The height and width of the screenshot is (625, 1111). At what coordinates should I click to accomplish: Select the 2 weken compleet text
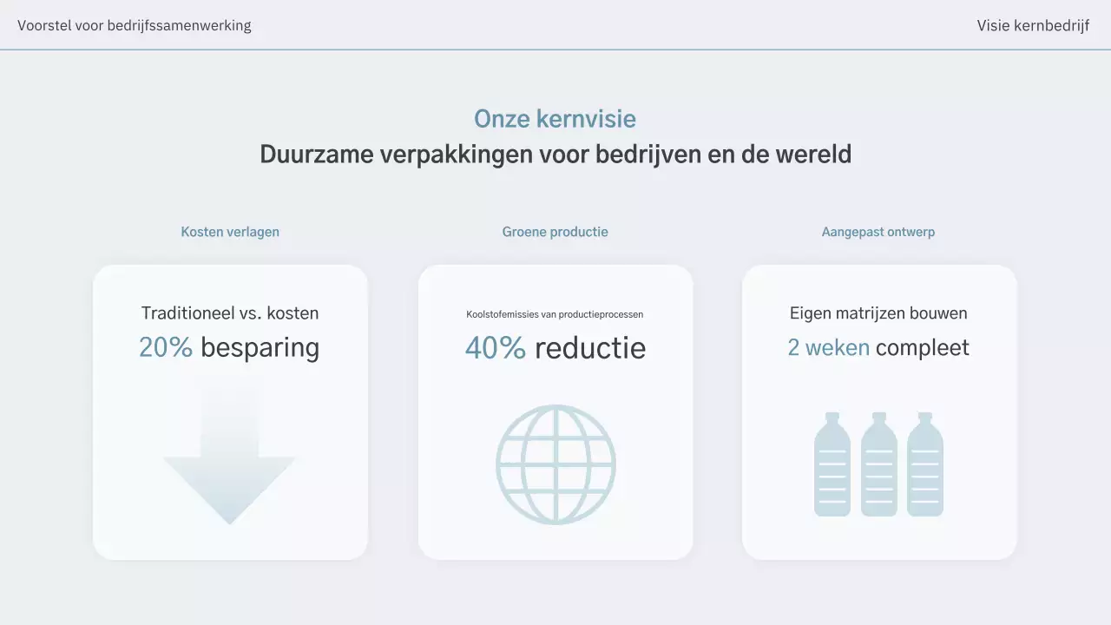[x=878, y=347]
